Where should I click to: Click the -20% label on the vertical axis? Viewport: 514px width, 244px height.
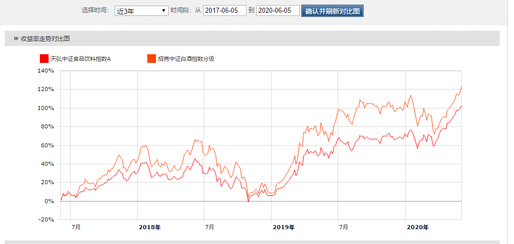pyautogui.click(x=46, y=219)
